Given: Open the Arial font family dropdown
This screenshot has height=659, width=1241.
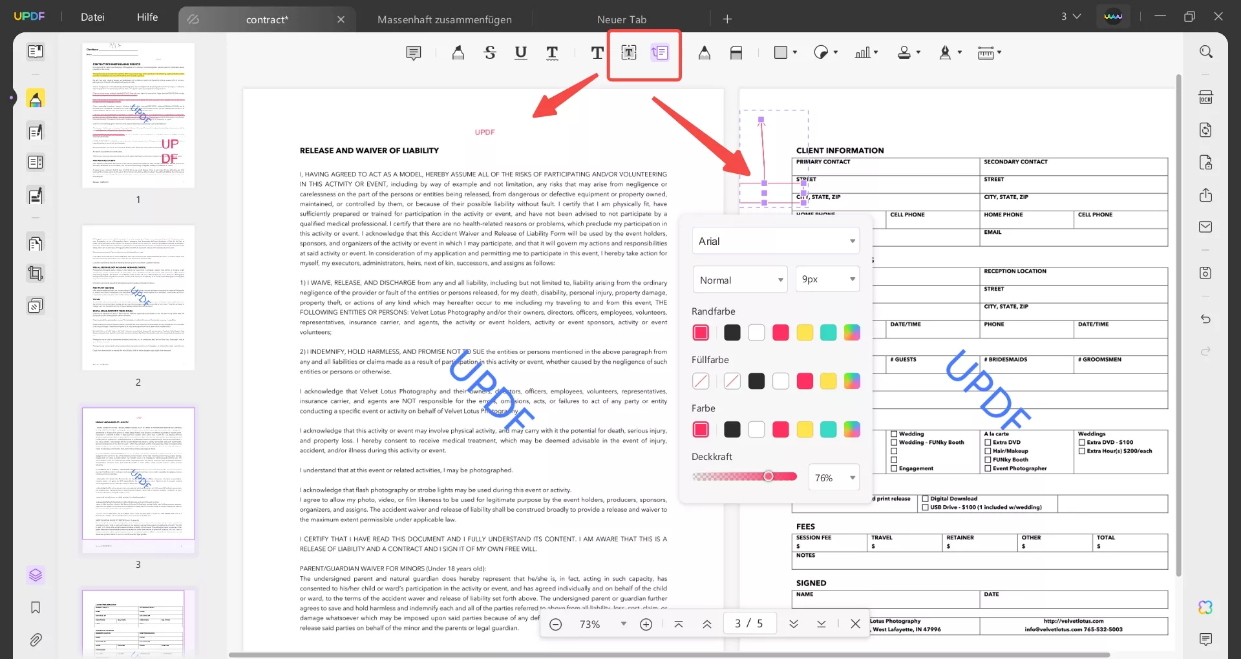Looking at the screenshot, I should pyautogui.click(x=776, y=241).
